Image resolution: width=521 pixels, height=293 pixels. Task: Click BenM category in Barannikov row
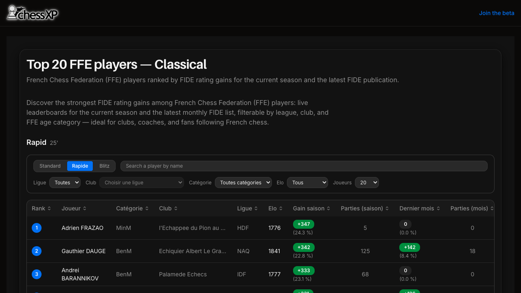124,274
